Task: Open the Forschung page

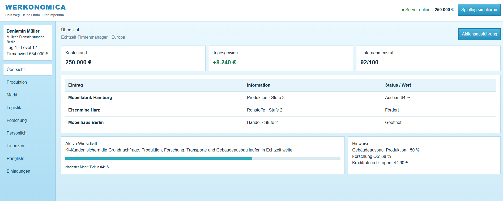Action: (x=28, y=120)
